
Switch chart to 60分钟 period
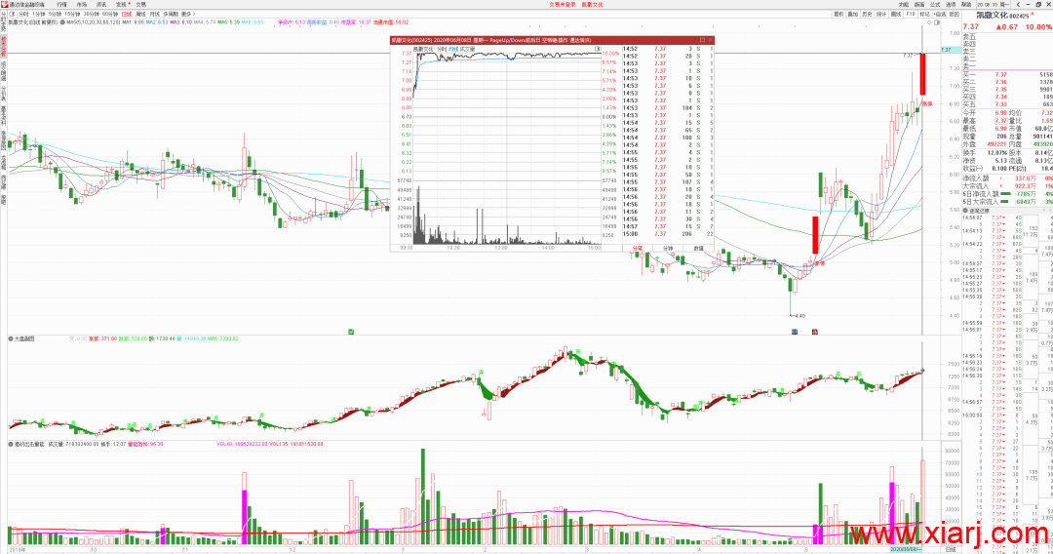[110, 14]
